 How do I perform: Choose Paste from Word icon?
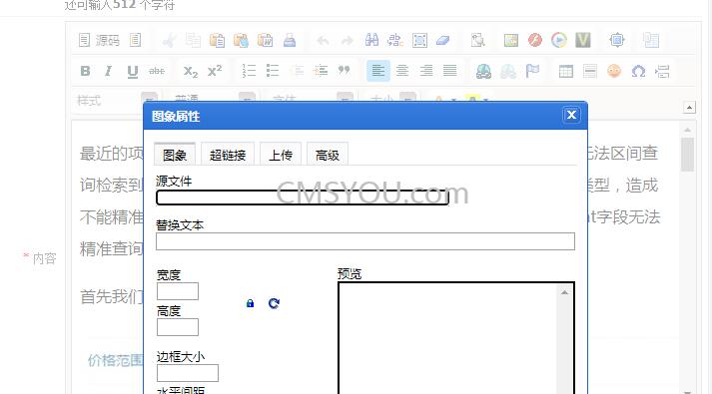(x=265, y=40)
